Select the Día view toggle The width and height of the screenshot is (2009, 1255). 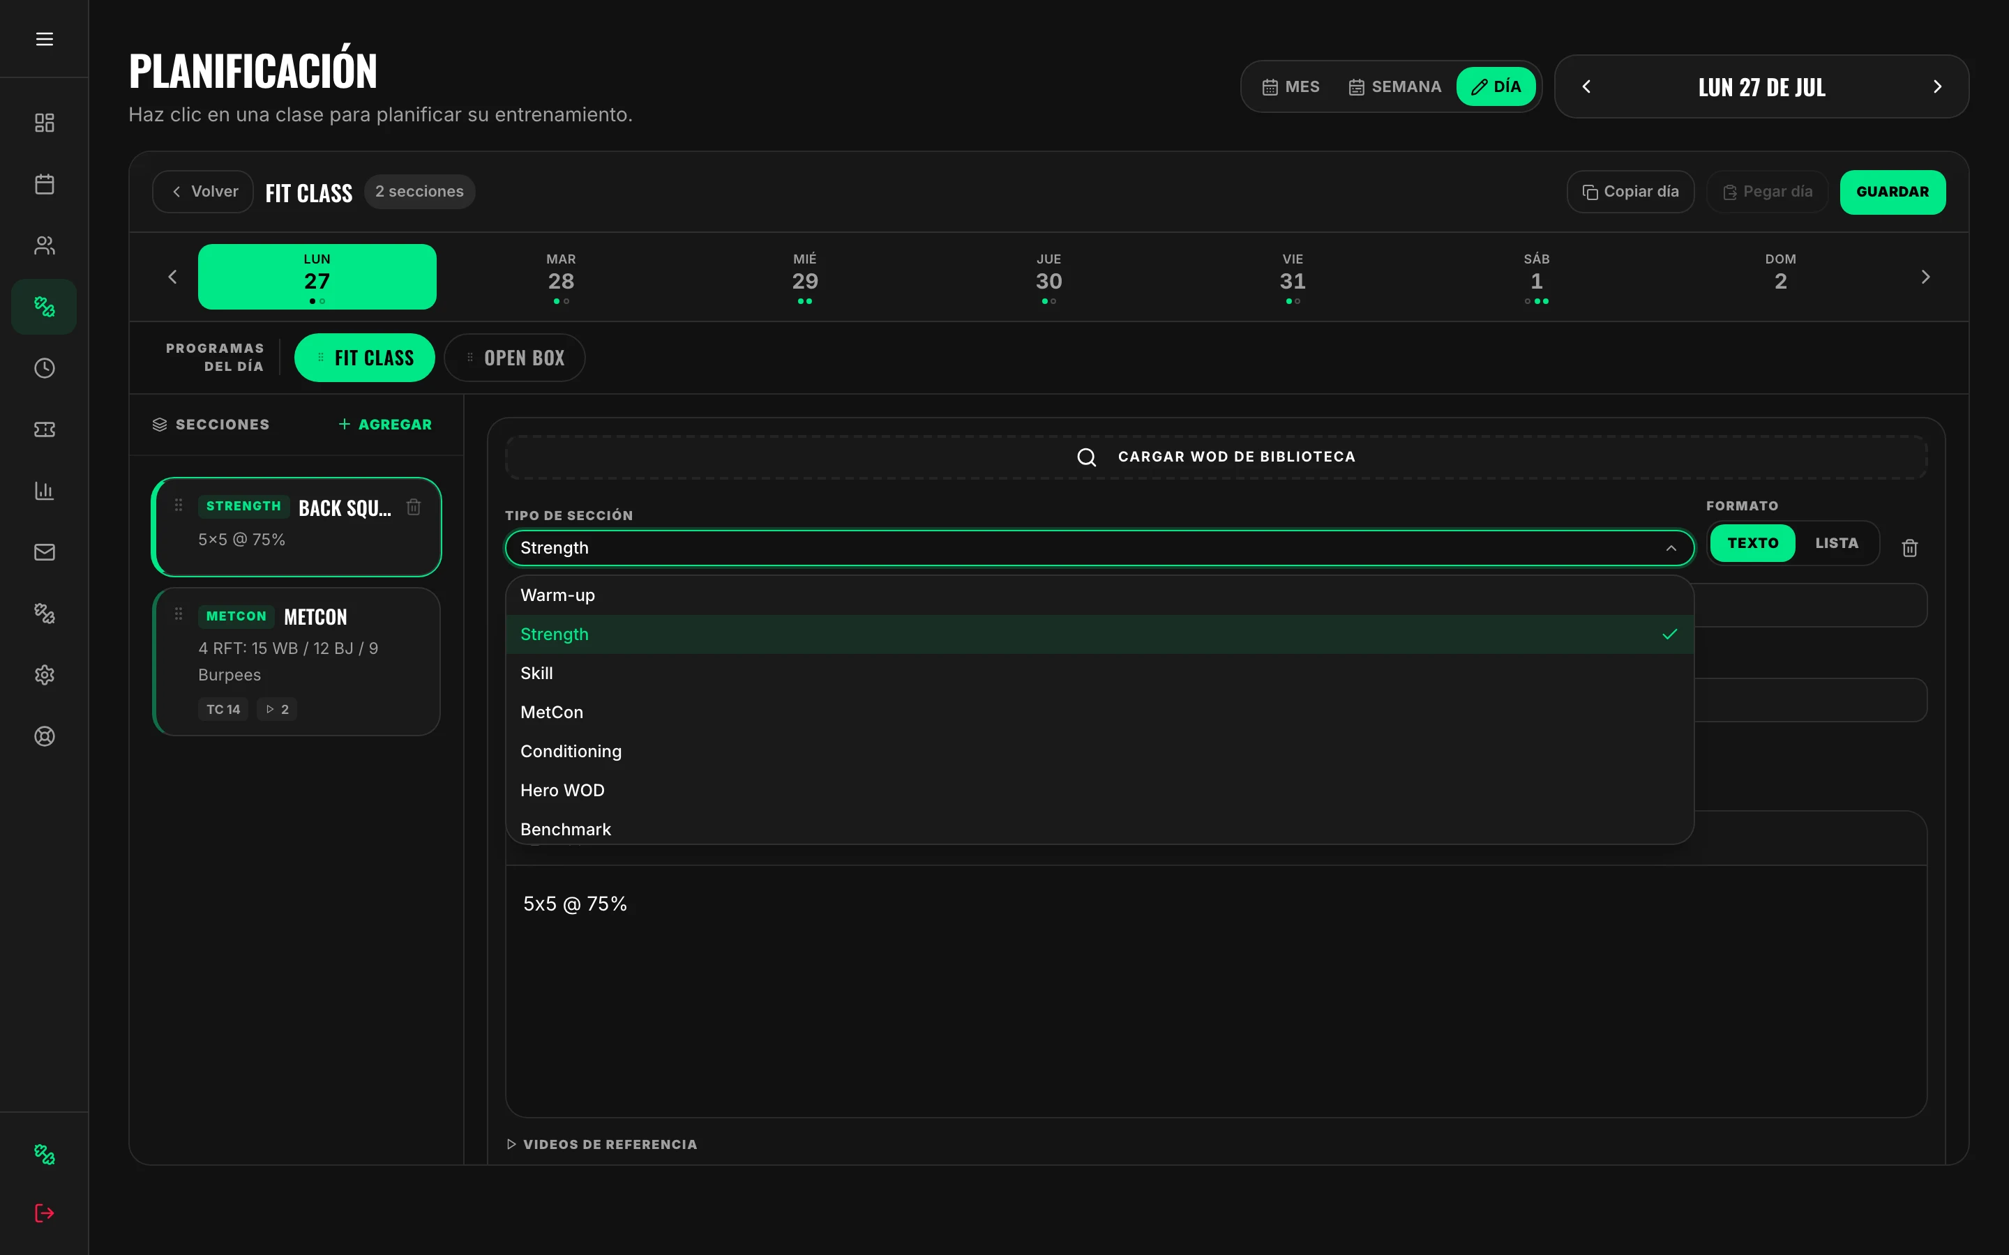tap(1496, 86)
